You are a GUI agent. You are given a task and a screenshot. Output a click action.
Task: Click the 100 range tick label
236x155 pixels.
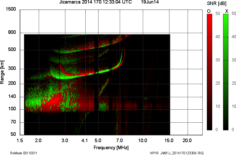[12, 109]
